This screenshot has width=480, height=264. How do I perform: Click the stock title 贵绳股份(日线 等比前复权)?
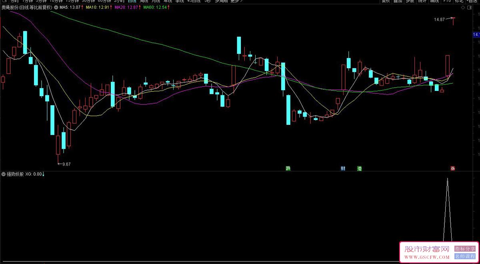point(27,7)
